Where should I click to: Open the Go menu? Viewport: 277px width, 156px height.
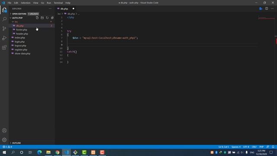[x=42, y=3]
